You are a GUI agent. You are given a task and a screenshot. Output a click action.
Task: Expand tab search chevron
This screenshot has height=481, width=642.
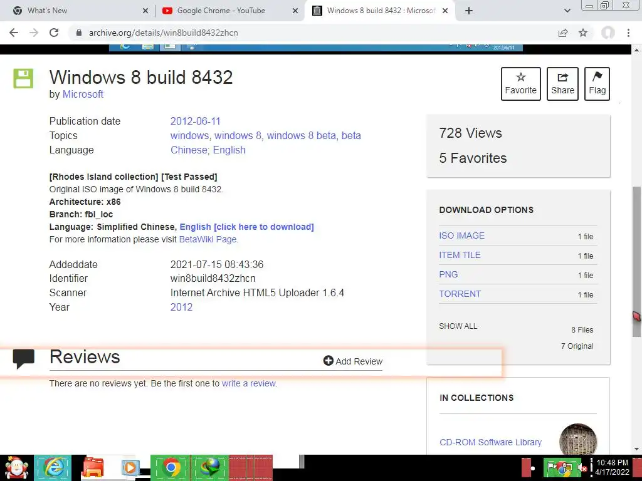567,11
